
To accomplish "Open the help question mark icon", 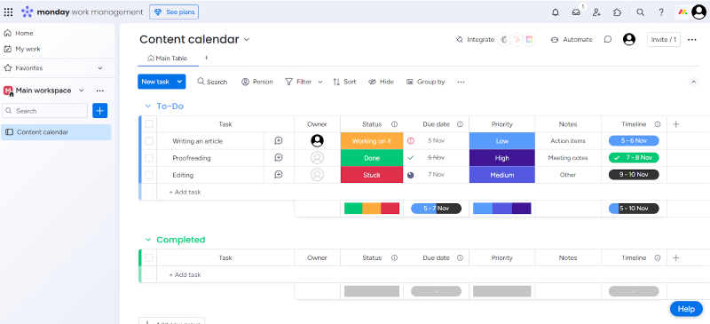I will (661, 12).
